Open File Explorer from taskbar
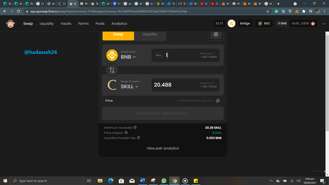329x185 pixels. tap(100, 180)
